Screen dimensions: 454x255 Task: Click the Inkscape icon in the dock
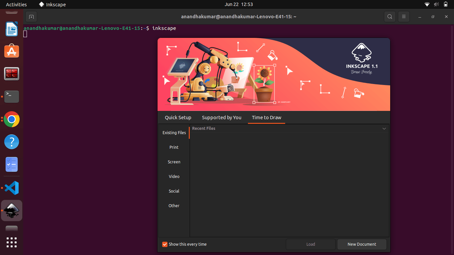point(12,211)
